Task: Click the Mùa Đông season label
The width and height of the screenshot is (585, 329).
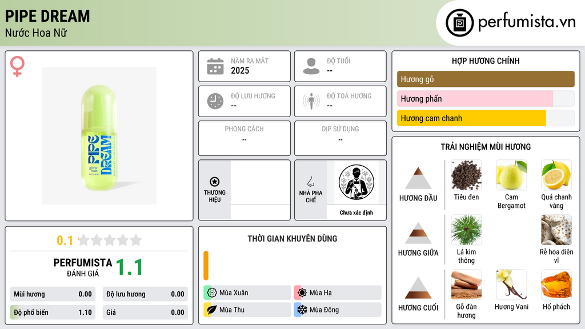Action: (324, 310)
